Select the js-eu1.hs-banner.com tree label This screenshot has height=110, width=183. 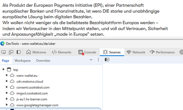tap(32, 99)
